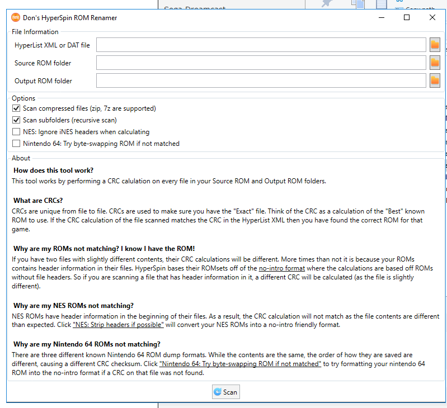Tick Nintendo 64 byte-swapping ROM checkbox

coord(16,144)
